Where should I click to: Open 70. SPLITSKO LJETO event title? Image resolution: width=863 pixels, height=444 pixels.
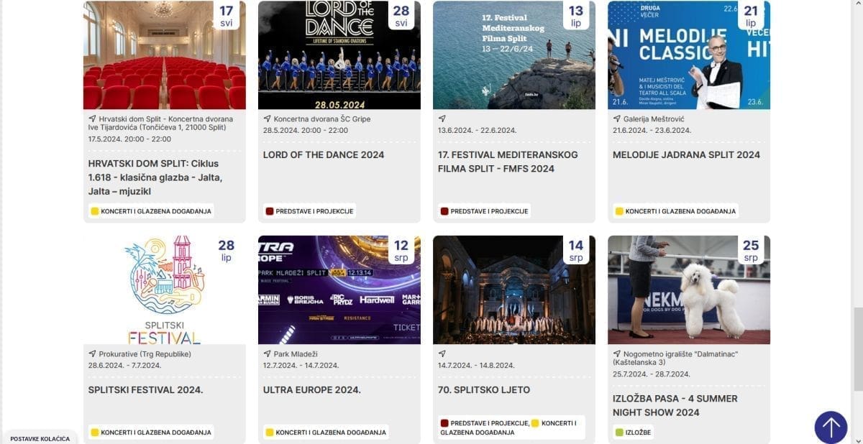483,390
